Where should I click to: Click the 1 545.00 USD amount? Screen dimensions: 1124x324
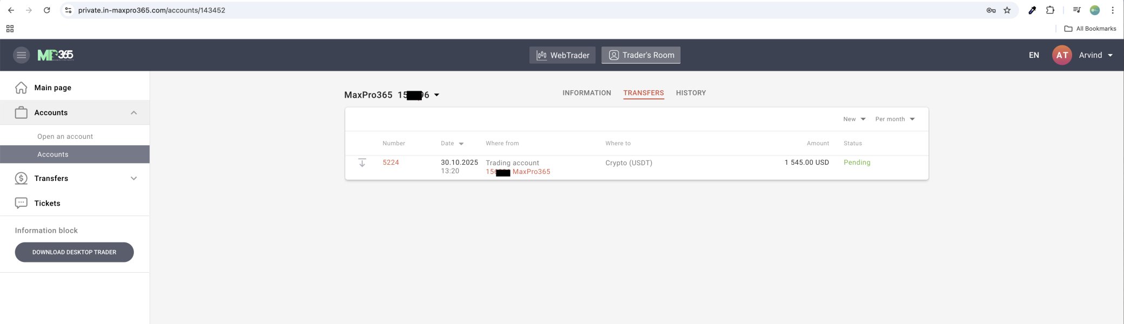tap(806, 163)
